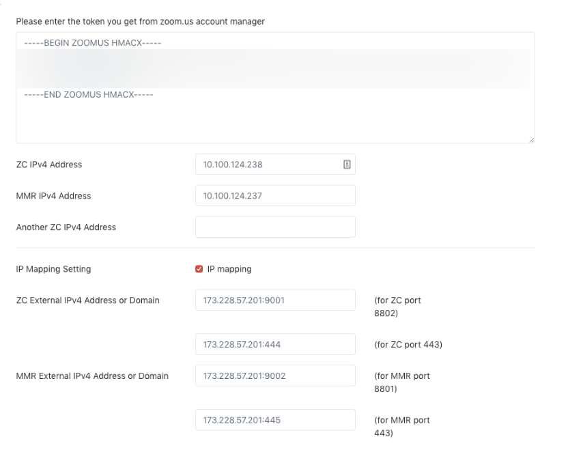Toggle the IP mapping checkbox
The image size is (583, 452).
point(199,269)
